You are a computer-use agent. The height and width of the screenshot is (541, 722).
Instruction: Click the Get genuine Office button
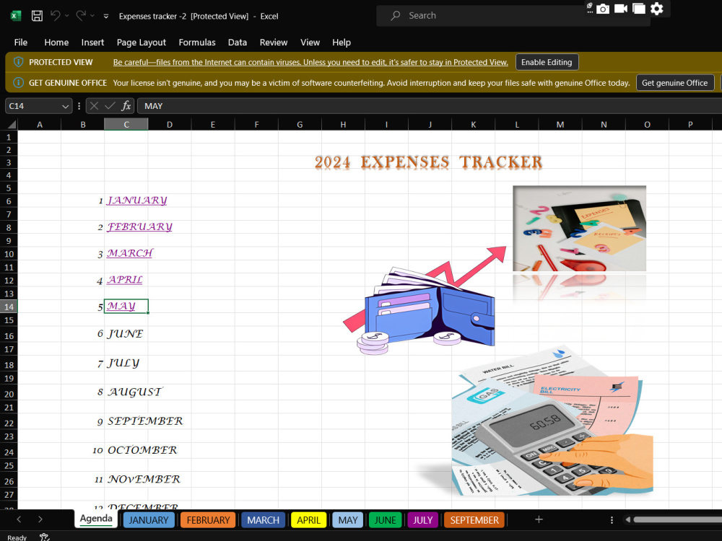(674, 83)
